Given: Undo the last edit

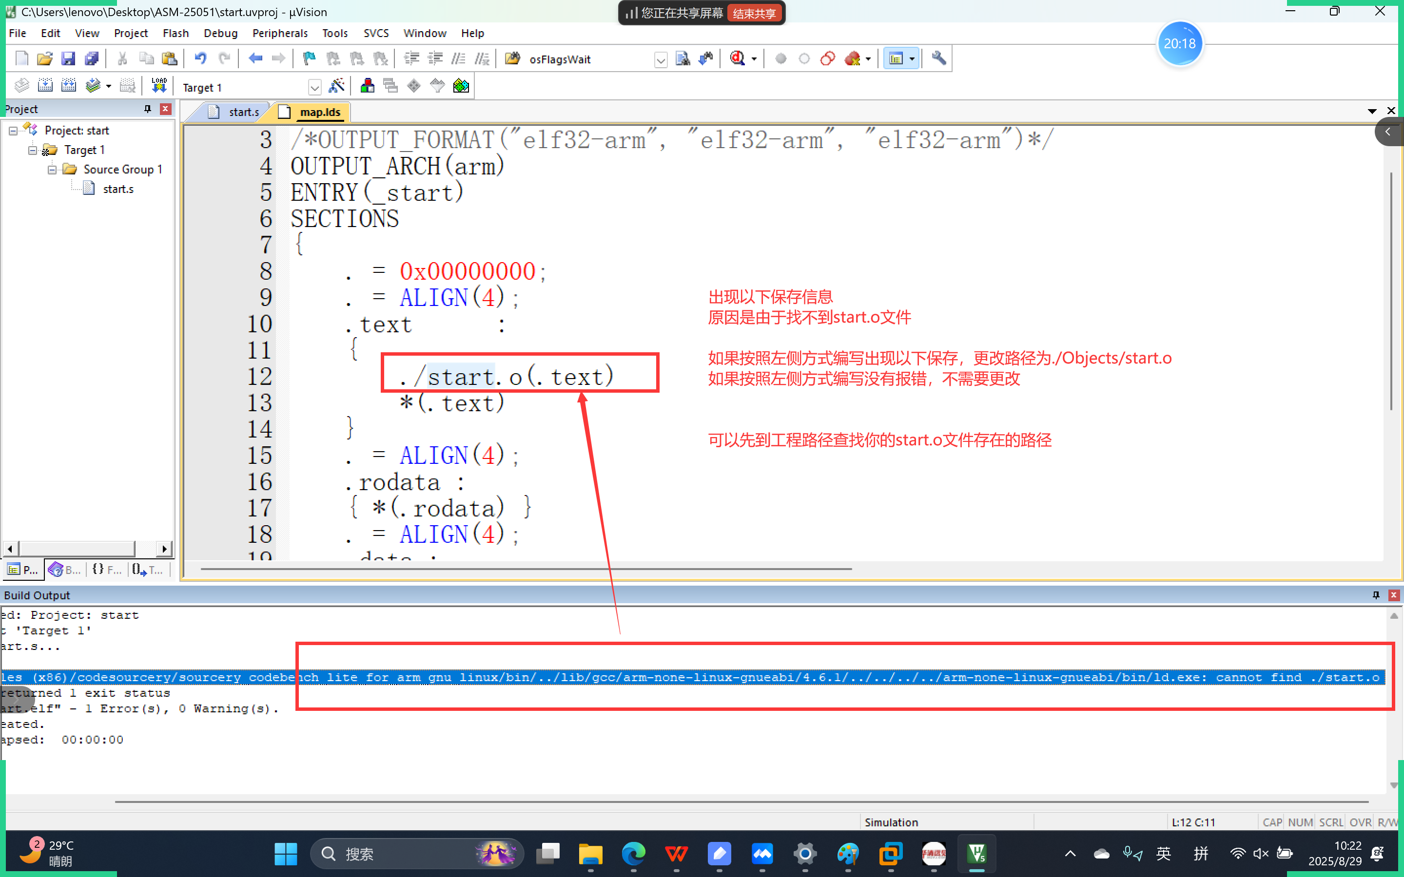Looking at the screenshot, I should point(200,58).
